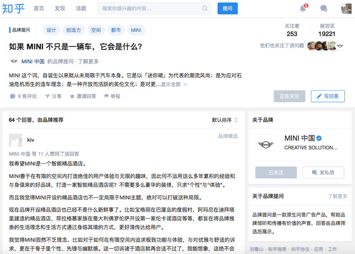Toggle the 正在关注 follow button
Image resolution: width=355 pixels, height=254 pixels.
(289, 96)
